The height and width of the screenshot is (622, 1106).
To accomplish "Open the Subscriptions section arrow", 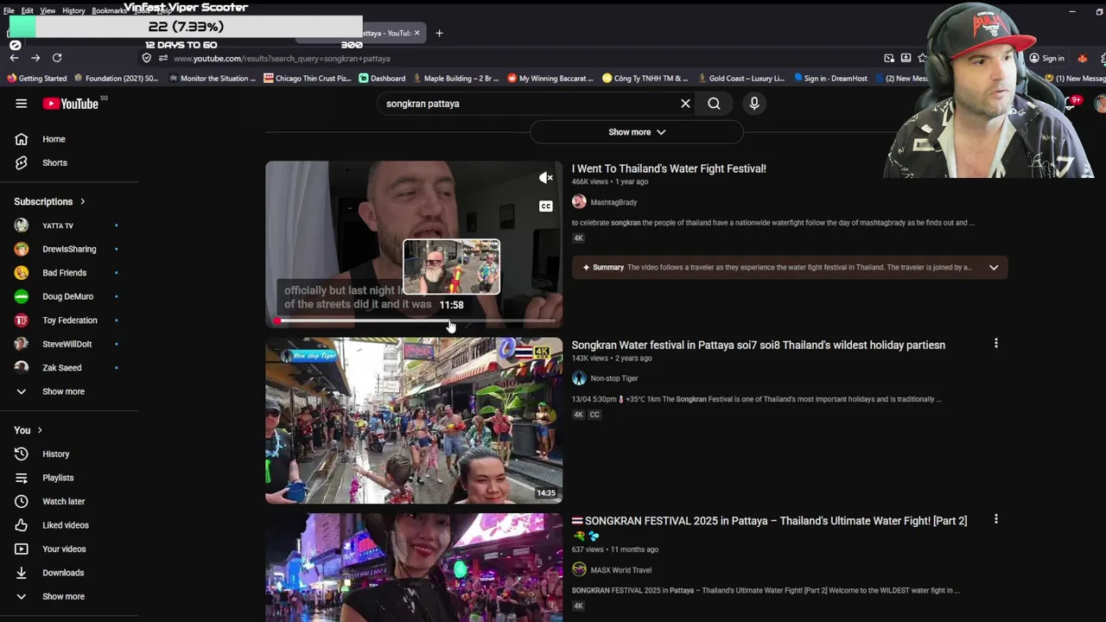I will [x=83, y=202].
